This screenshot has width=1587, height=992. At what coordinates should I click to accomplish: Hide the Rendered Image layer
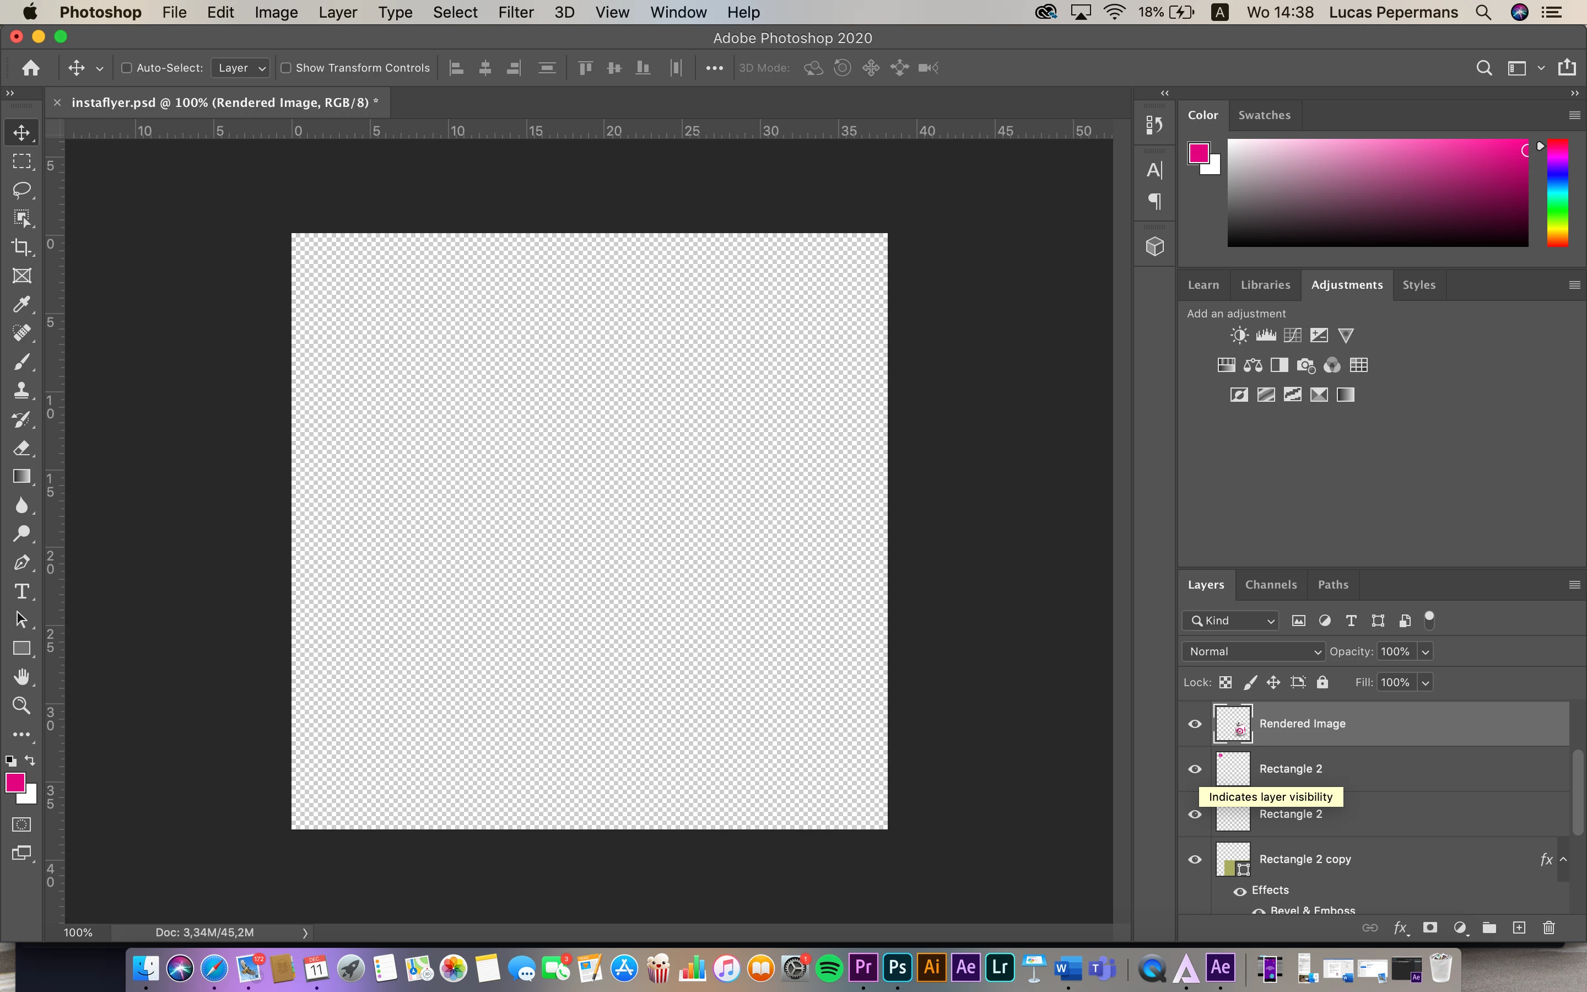pos(1195,724)
